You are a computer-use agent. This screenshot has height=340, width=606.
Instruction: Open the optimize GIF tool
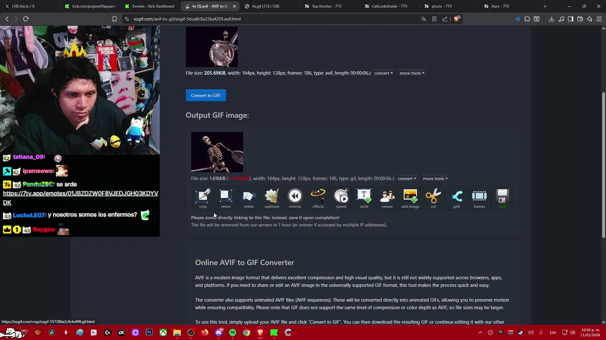272,198
